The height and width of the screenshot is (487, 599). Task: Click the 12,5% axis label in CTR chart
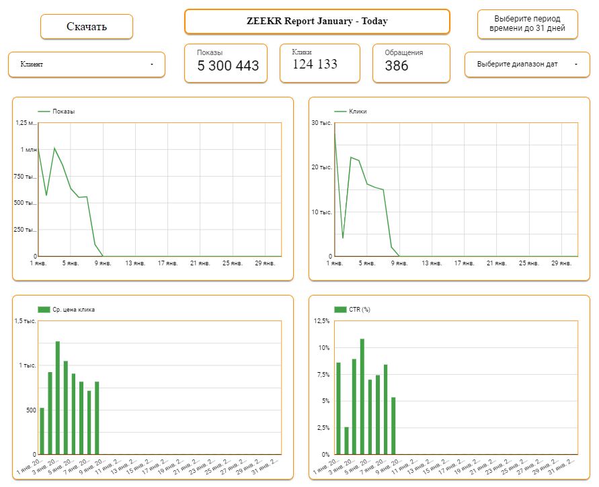(x=321, y=321)
